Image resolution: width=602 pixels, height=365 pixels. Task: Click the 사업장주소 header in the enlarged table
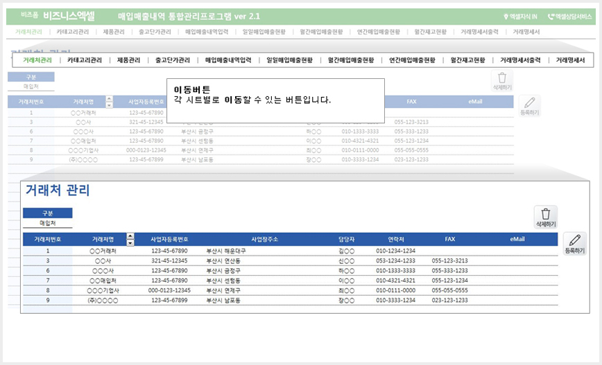pos(264,239)
